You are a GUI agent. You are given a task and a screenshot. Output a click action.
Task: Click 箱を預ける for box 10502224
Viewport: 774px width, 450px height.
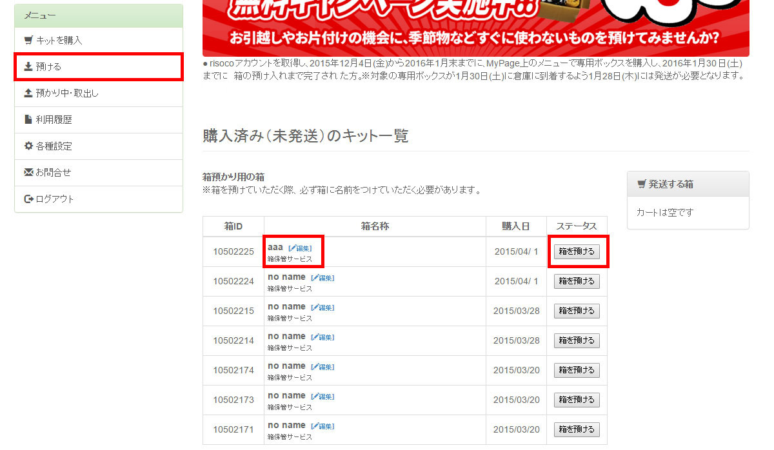tap(577, 281)
